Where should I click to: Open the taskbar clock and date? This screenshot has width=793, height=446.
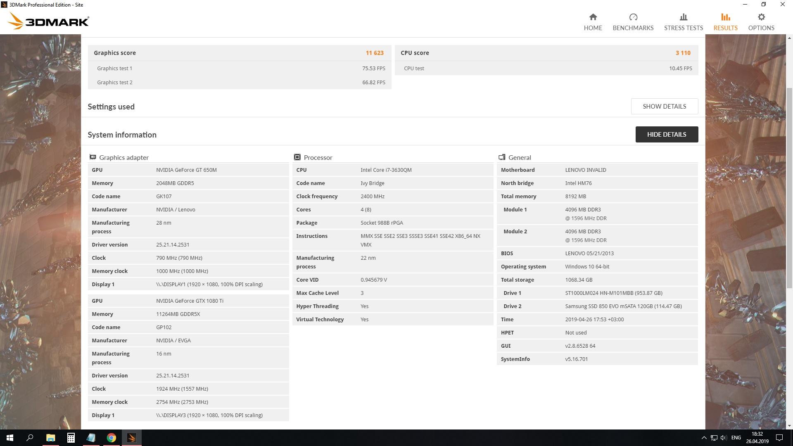click(757, 438)
